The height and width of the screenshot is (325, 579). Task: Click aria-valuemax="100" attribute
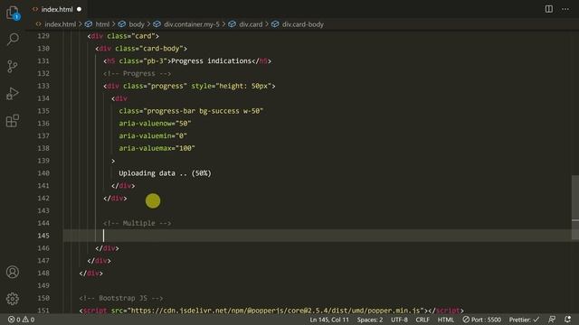[157, 148]
